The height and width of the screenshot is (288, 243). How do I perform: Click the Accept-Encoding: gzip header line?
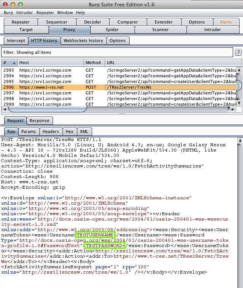(33, 187)
